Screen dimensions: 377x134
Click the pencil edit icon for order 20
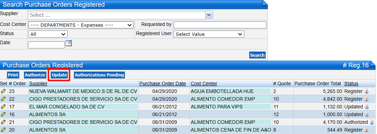click(3, 130)
